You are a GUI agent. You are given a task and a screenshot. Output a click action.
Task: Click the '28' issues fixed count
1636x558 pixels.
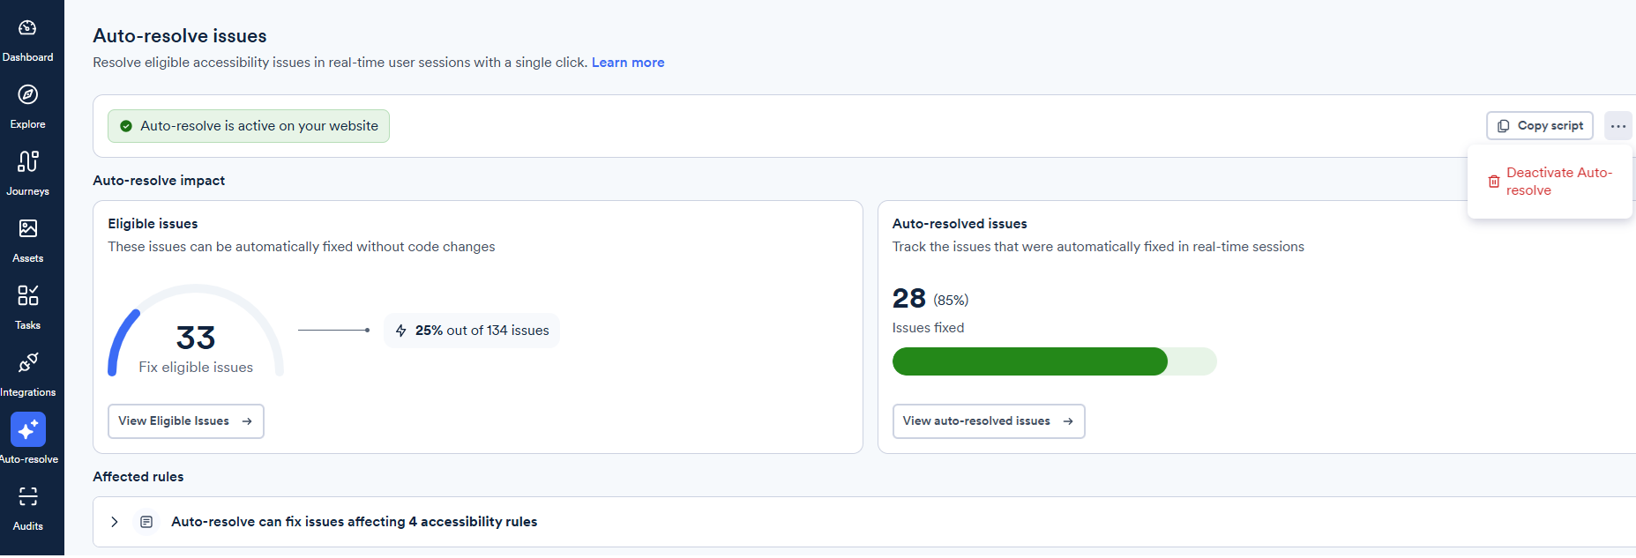(x=908, y=299)
